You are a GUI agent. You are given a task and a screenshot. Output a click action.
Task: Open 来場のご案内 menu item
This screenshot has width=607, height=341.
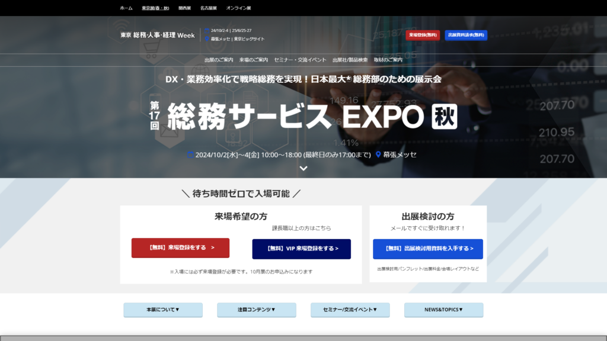(x=254, y=60)
